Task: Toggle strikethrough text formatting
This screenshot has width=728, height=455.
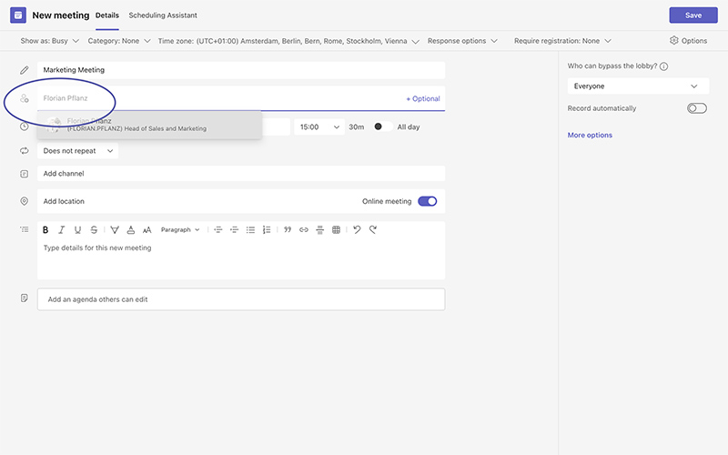Action: point(94,230)
